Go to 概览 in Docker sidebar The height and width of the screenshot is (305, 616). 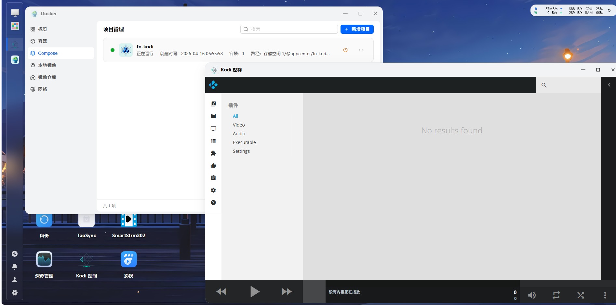tap(61, 29)
